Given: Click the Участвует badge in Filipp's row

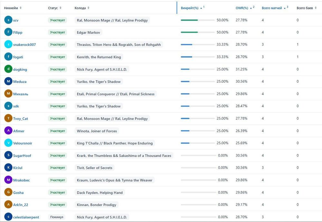Looking at the screenshot, I should (x=58, y=32).
